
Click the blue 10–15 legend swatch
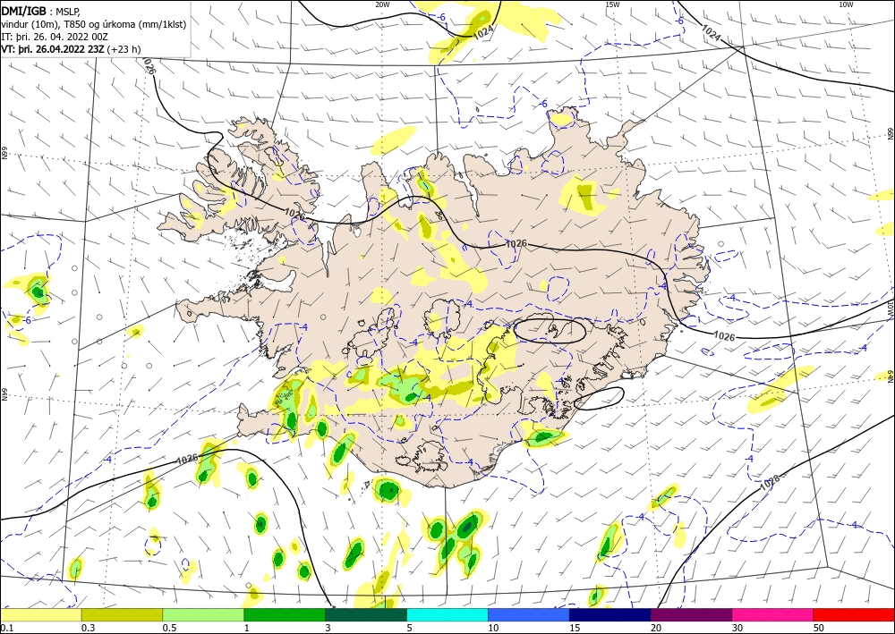pos(529,614)
